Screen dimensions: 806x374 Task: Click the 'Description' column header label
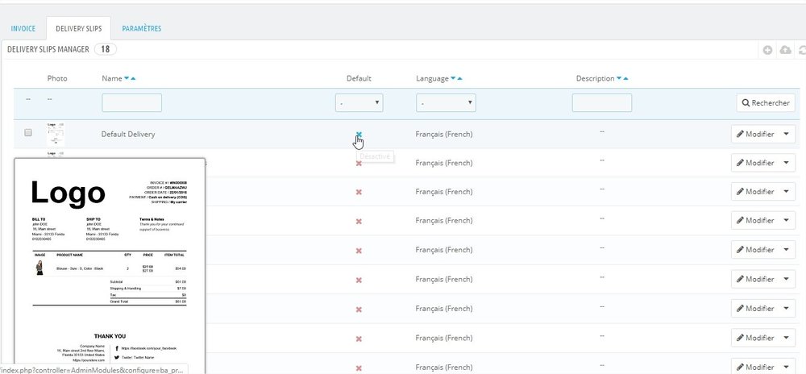point(596,79)
